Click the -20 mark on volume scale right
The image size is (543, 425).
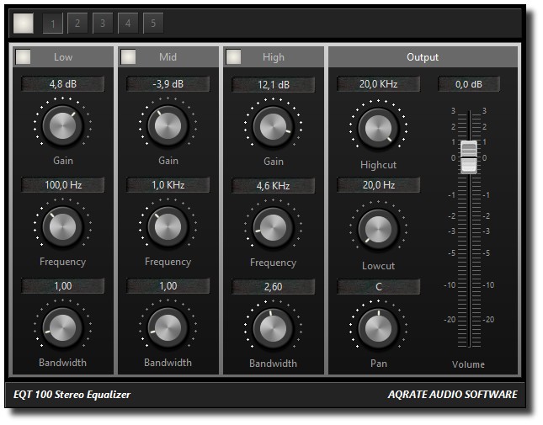[x=488, y=320]
